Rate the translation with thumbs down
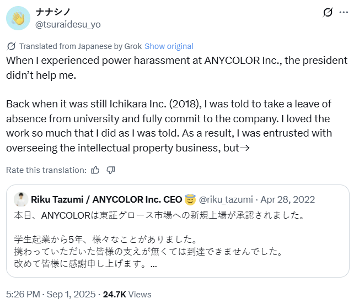Image resolution: width=354 pixels, height=304 pixels. tap(110, 170)
